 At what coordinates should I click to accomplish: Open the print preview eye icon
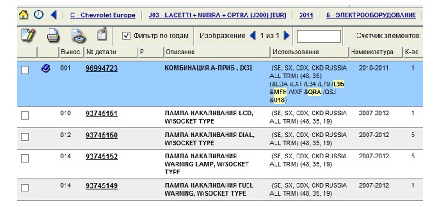point(78,36)
